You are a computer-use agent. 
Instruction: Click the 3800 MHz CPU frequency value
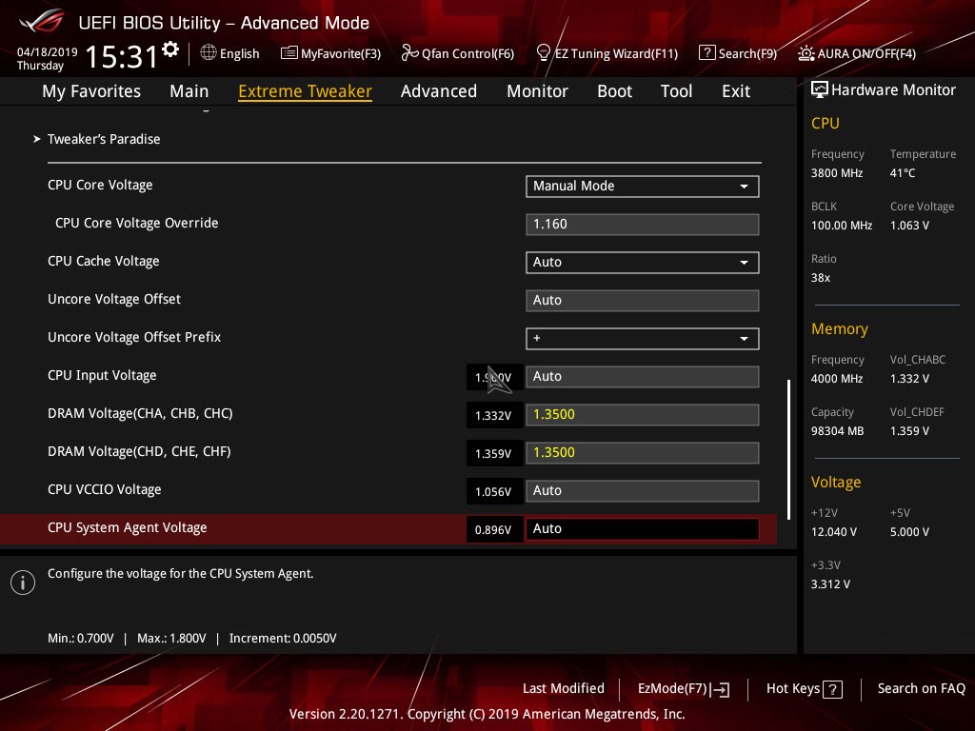coord(837,173)
